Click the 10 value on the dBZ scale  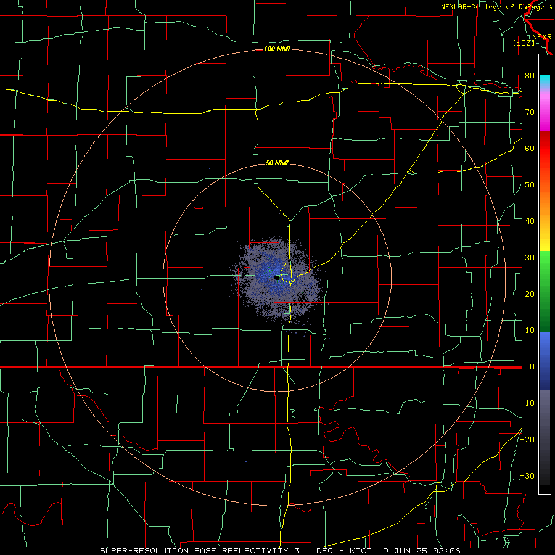coord(530,331)
